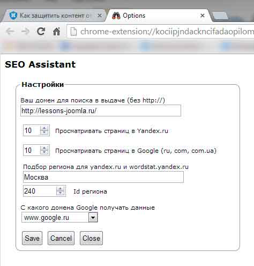The image size is (254, 266).
Task: Click the domain field with lessons-joomla.ru
Action: click(x=101, y=110)
